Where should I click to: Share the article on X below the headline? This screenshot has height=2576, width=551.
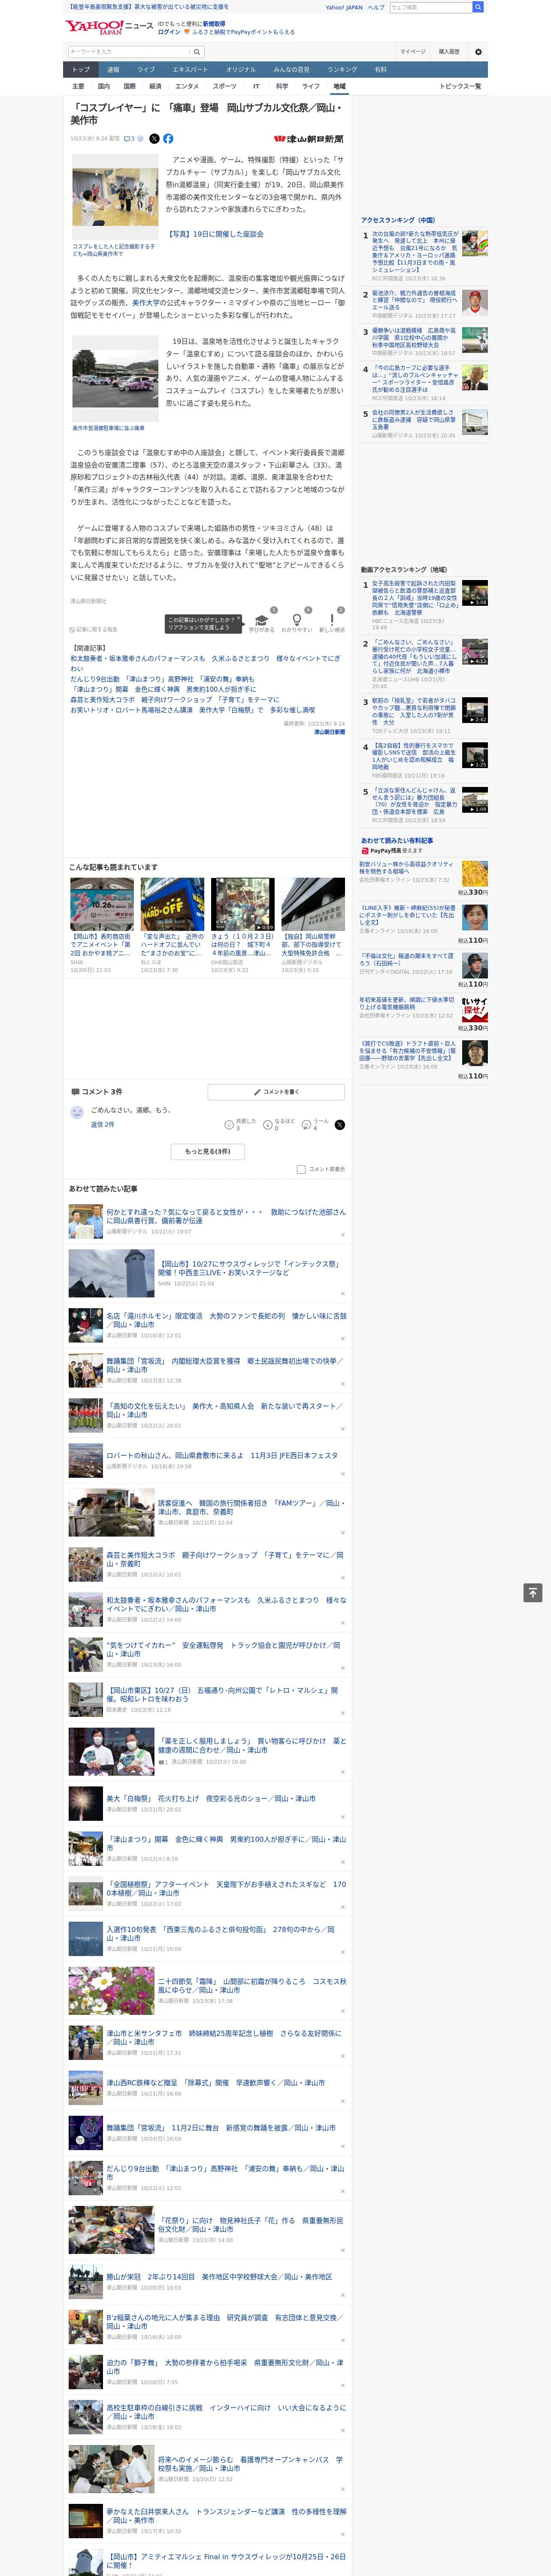point(154,139)
